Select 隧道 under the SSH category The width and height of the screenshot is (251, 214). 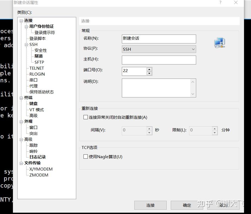[39, 56]
